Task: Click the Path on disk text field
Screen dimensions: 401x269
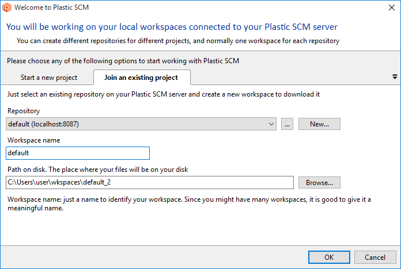Action: (x=150, y=182)
